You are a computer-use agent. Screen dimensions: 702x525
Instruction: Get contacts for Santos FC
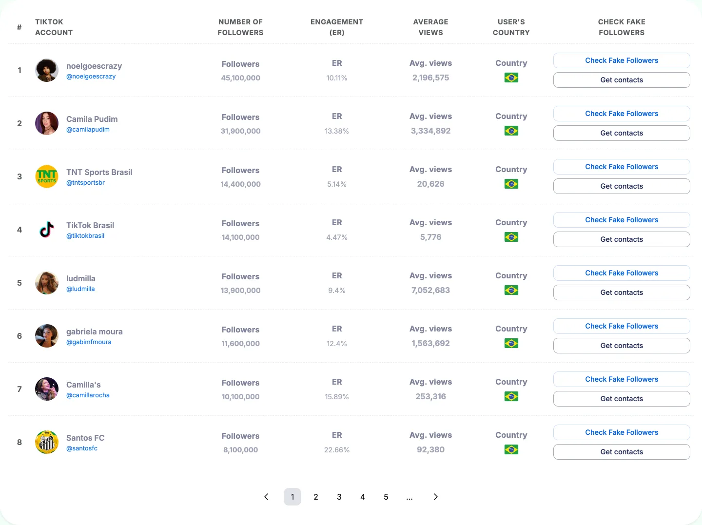click(622, 452)
